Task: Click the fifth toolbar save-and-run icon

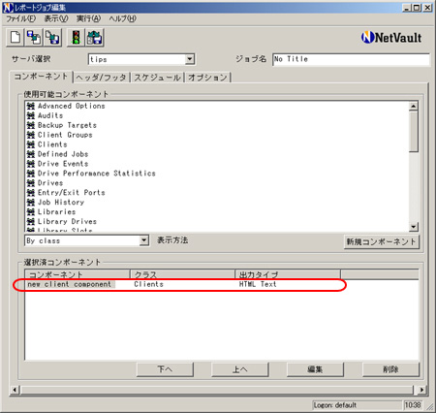Action: click(x=95, y=38)
